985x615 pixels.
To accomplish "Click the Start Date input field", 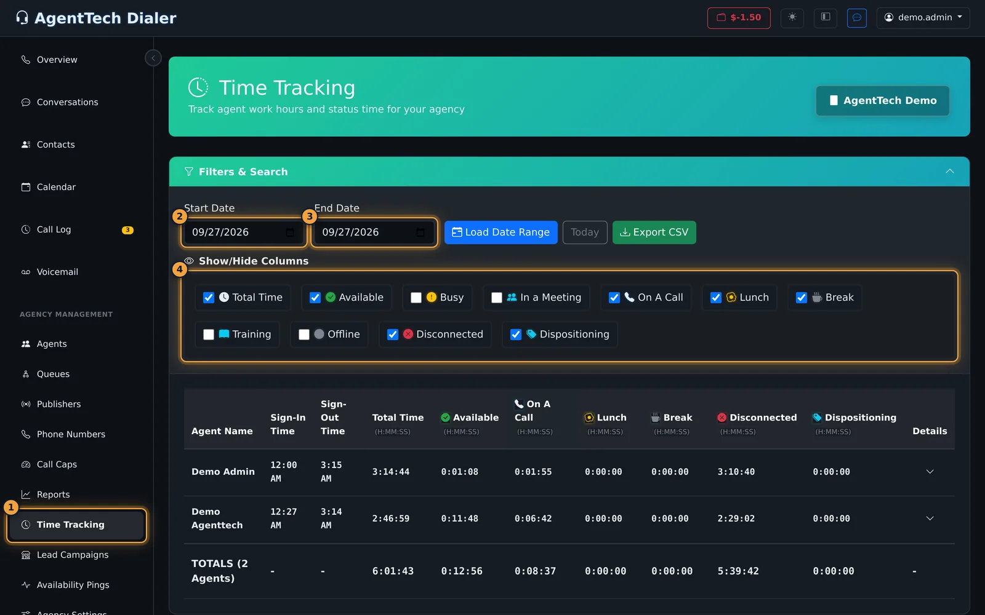I will (x=244, y=232).
